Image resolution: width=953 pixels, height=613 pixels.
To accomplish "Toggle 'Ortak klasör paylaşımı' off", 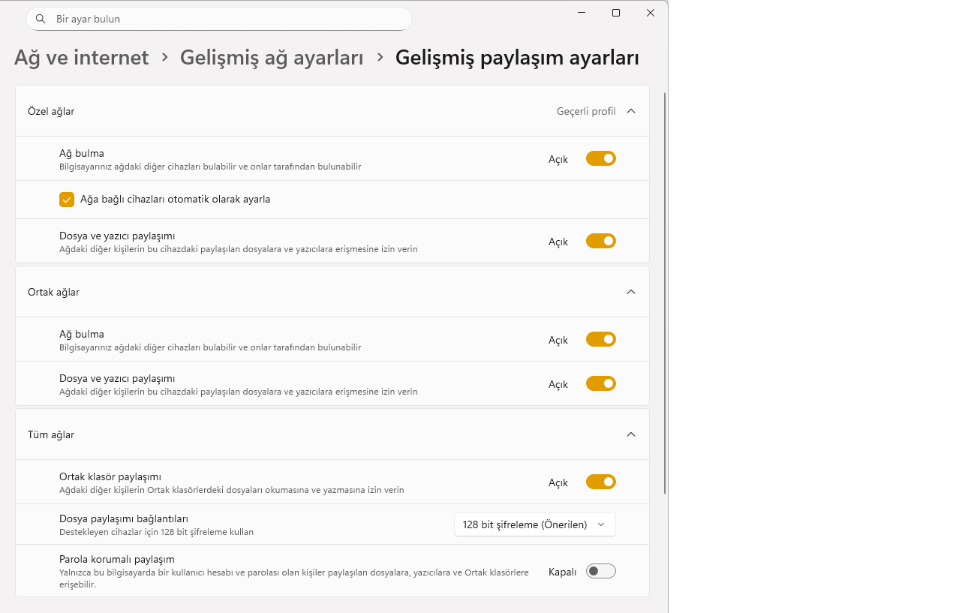I will (600, 482).
